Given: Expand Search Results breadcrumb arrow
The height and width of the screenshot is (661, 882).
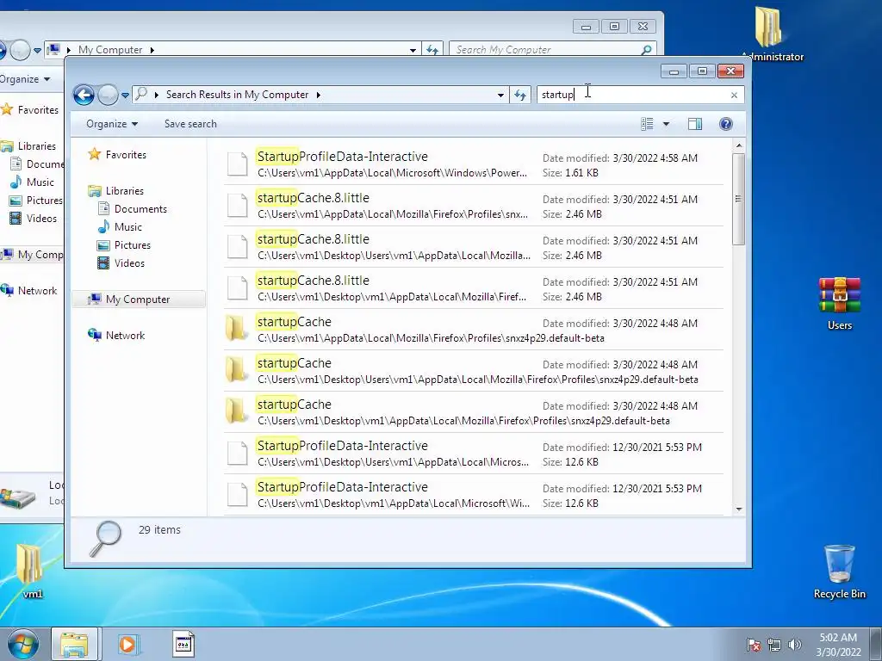Looking at the screenshot, I should 319,95.
